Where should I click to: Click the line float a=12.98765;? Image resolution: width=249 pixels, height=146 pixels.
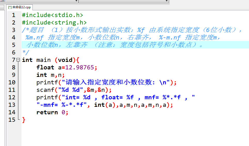(67, 68)
